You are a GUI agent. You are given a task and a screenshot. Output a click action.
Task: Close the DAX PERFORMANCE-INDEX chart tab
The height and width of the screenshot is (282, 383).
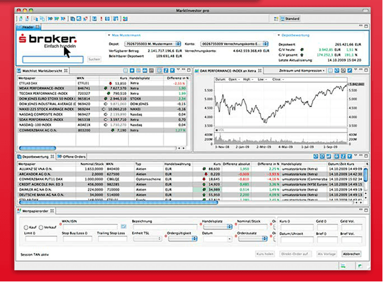pyautogui.click(x=259, y=70)
